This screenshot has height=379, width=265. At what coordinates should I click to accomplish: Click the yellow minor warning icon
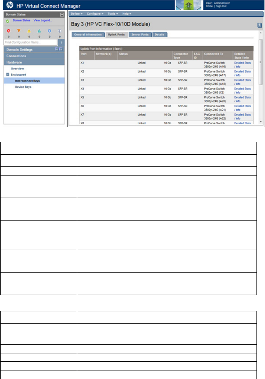pos(29,31)
